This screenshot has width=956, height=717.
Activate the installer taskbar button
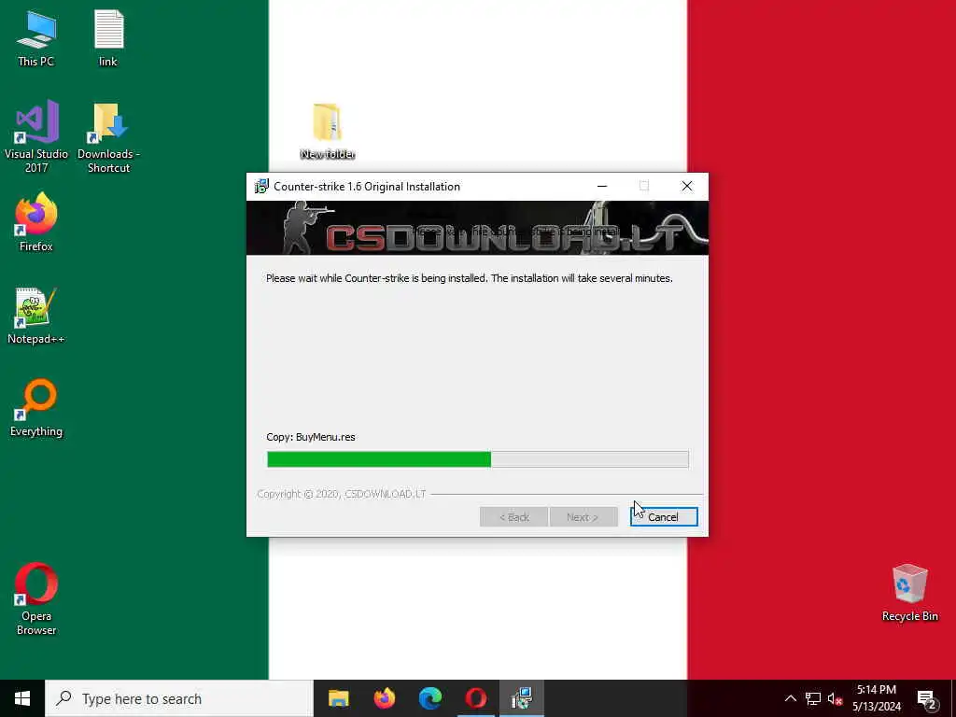[x=522, y=698]
